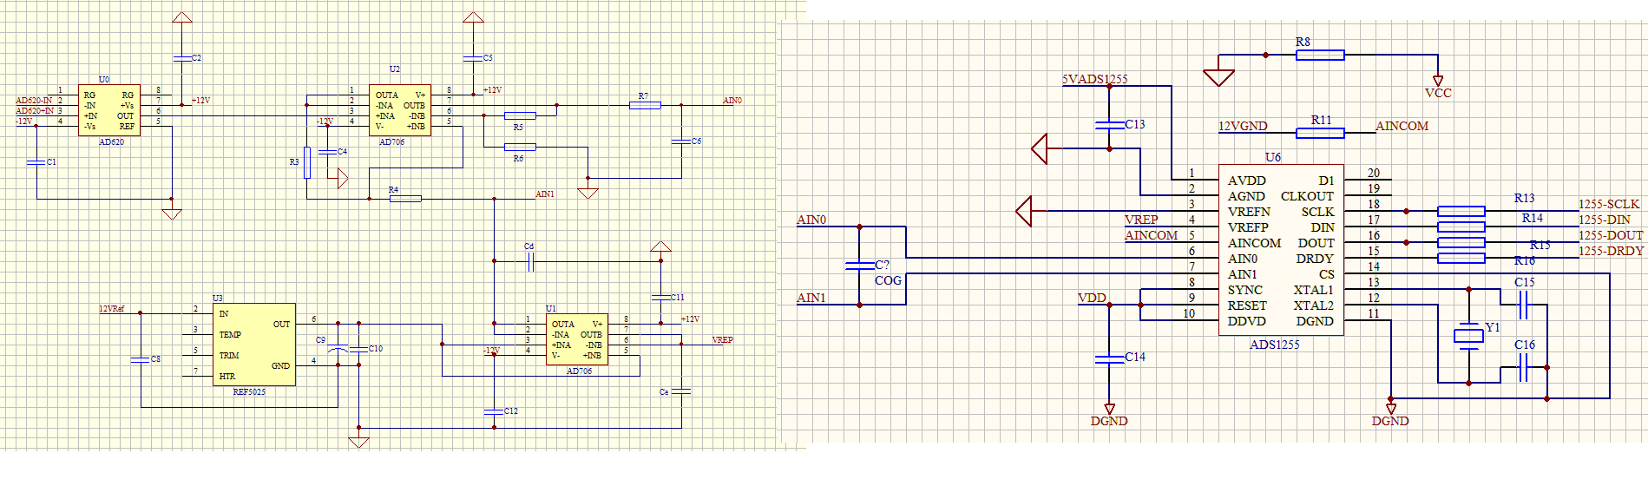
Task: Select the ADS1255 converter chip U6
Action: click(x=1281, y=250)
